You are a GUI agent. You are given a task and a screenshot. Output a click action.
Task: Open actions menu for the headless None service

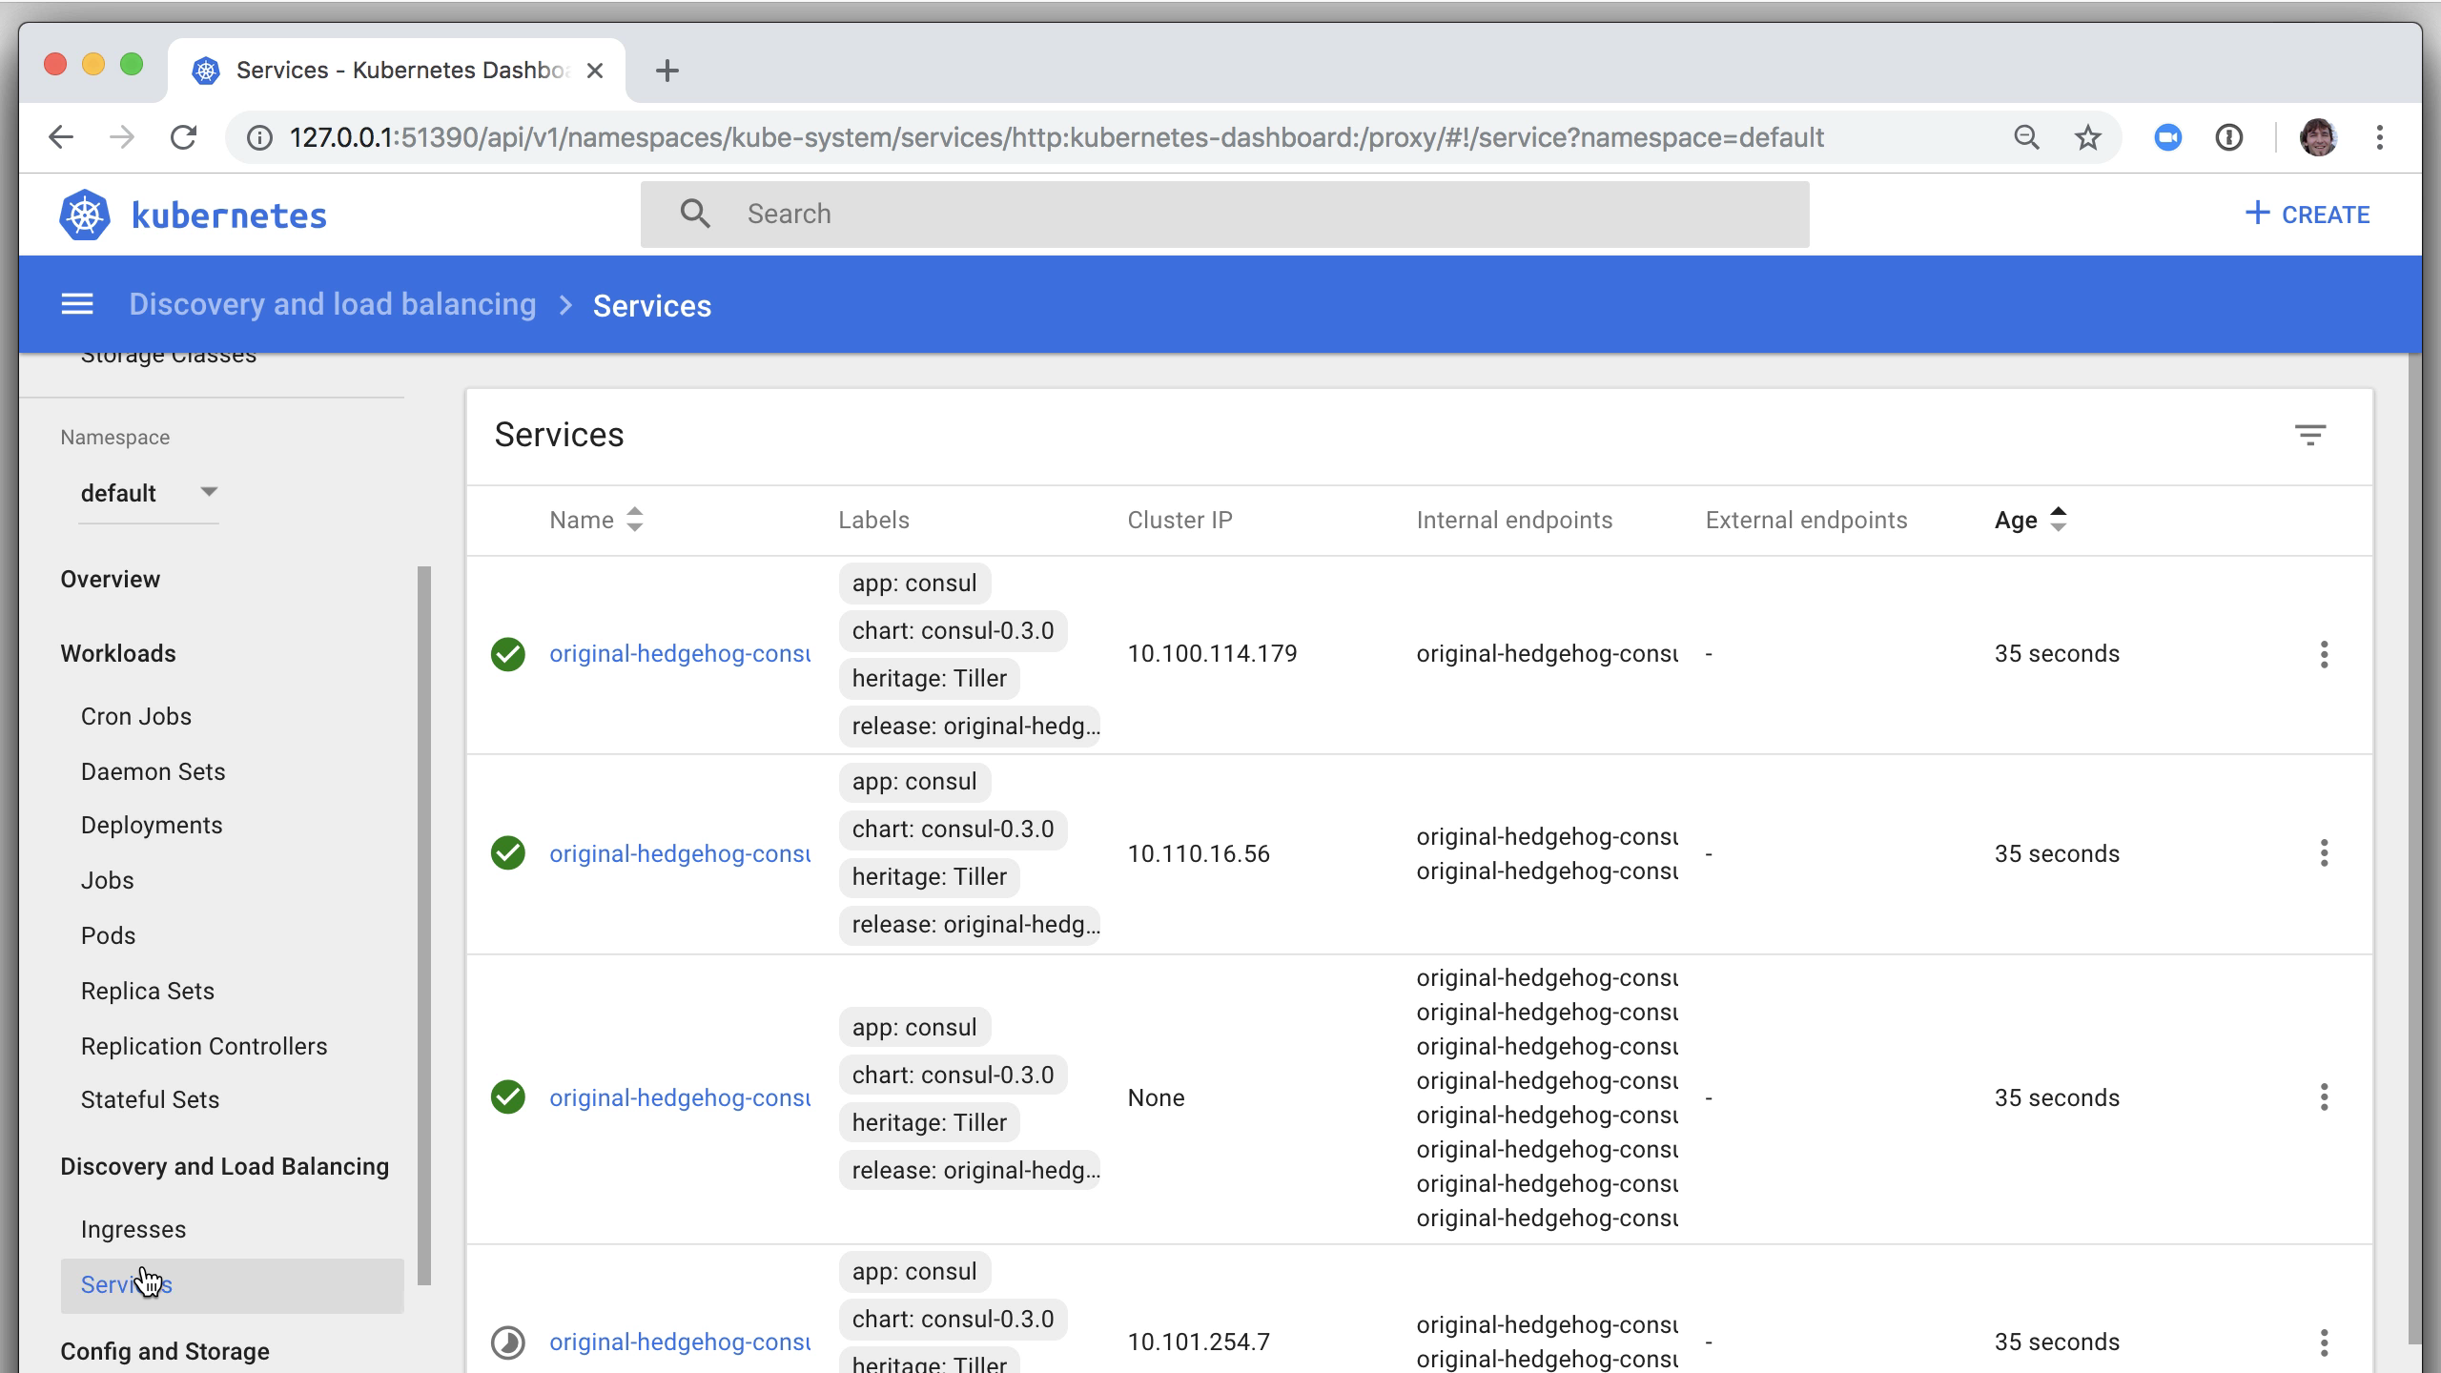pos(2324,1097)
